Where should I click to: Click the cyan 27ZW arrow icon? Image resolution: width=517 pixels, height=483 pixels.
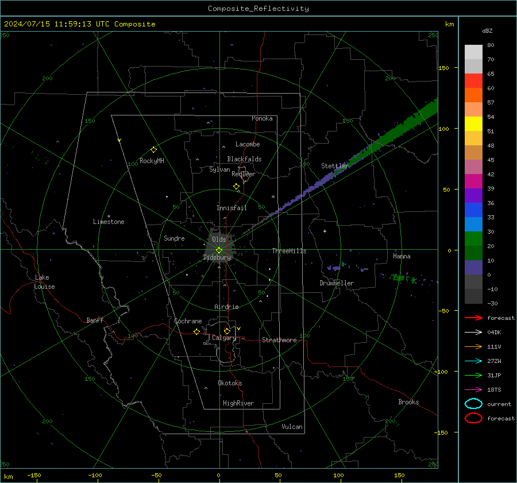[x=473, y=361]
